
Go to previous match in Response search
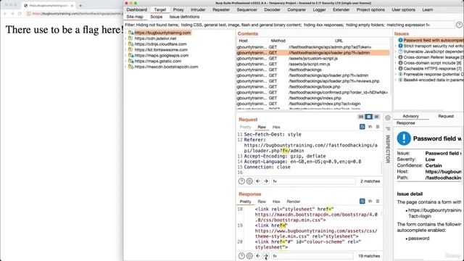(258, 256)
